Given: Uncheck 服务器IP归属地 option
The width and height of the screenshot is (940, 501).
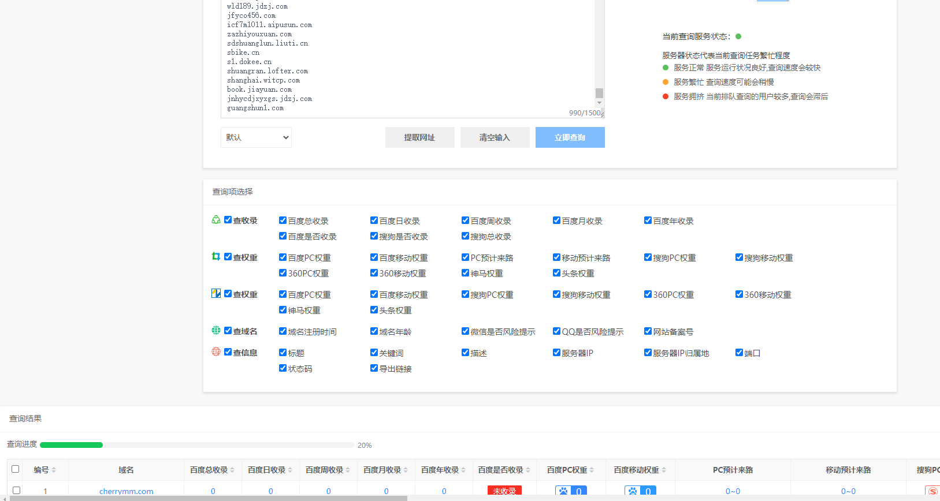Looking at the screenshot, I should tap(648, 353).
